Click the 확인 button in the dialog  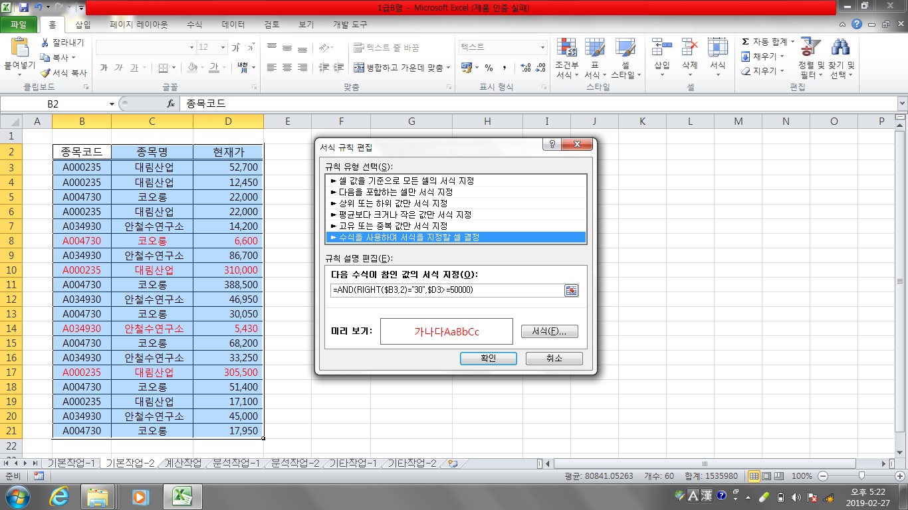tap(489, 358)
